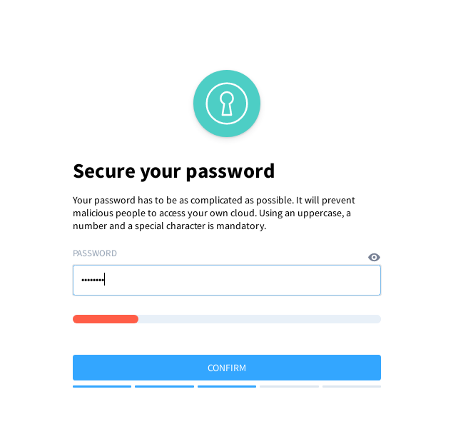463x434 pixels.
Task: Click the red password strength indicator
Action: pos(106,319)
